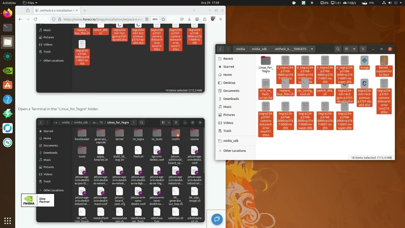The height and width of the screenshot is (228, 405).
Task: Bookmark this page with the star
Action: [x=163, y=19]
